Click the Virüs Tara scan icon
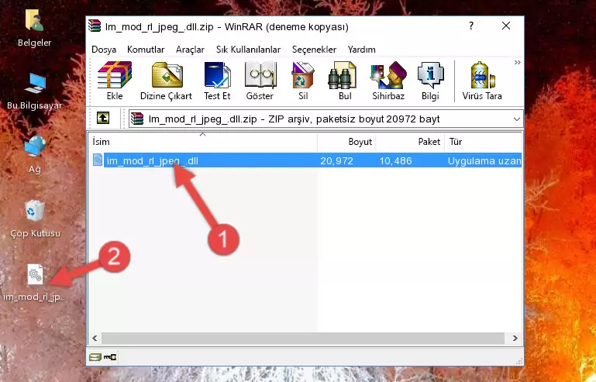596x382 pixels. [482, 81]
